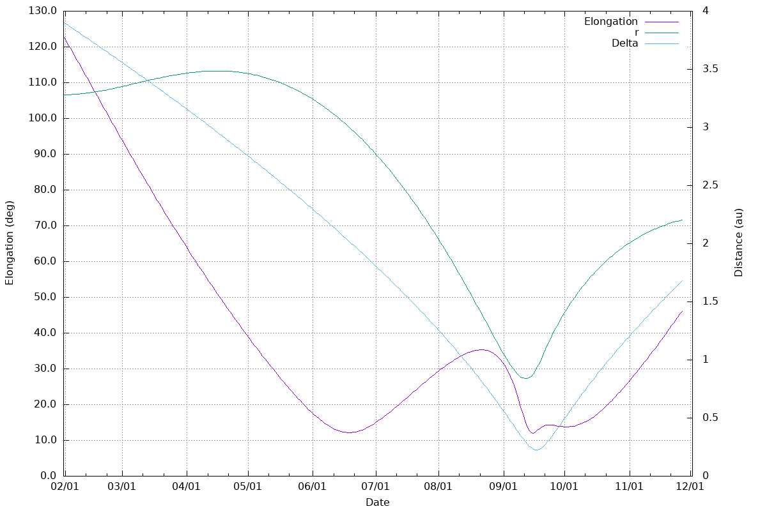Click the Delta legend label
The height and width of the screenshot is (511, 767).
(624, 43)
